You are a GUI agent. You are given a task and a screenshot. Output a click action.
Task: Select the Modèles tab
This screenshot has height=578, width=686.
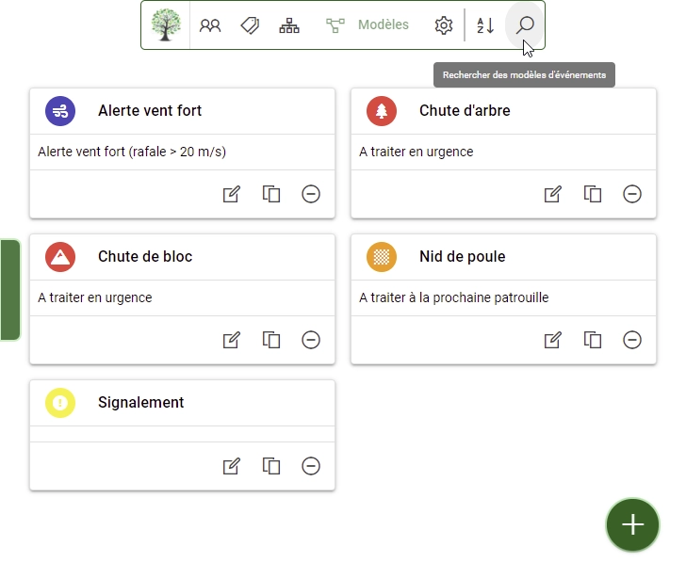(x=368, y=25)
